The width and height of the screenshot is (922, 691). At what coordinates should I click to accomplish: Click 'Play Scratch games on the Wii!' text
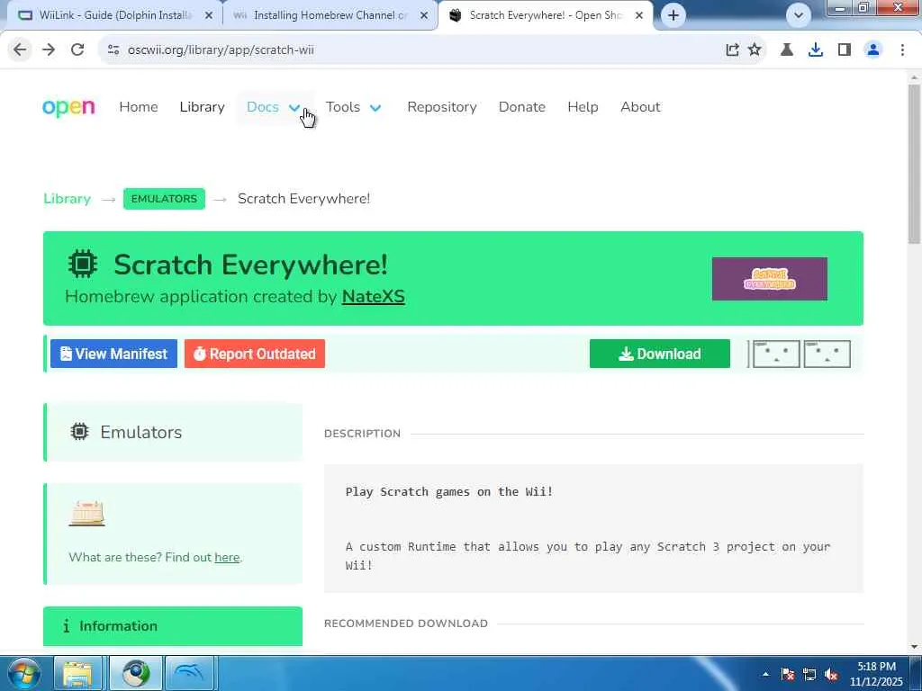449,492
